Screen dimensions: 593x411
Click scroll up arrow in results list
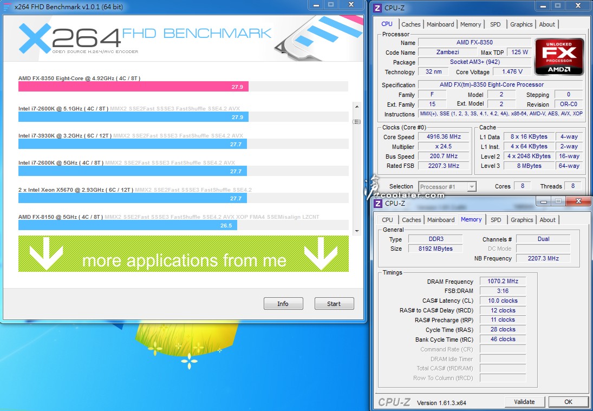(357, 107)
